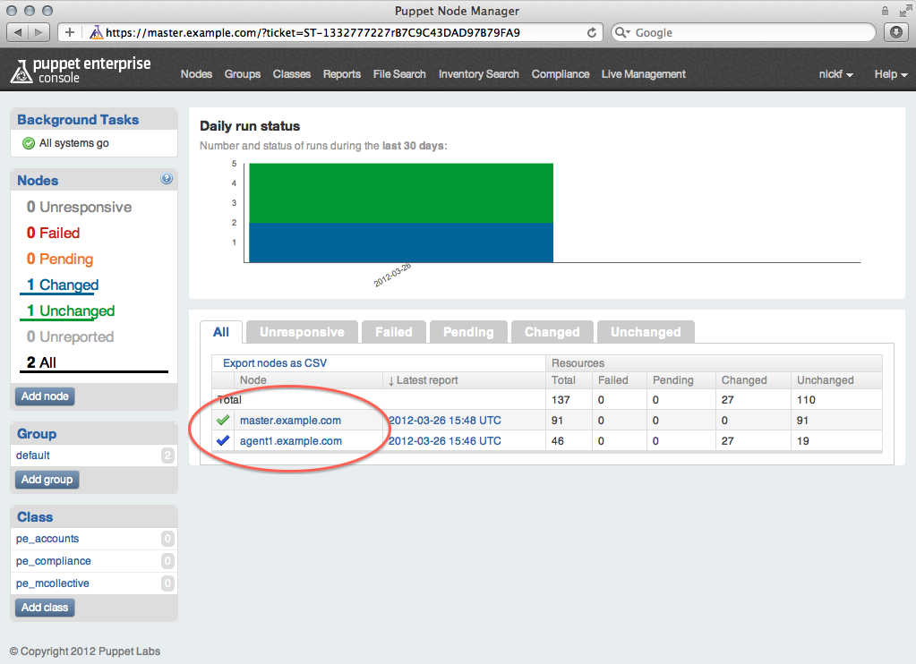Click the Puppet Enterprise console logo
The width and height of the screenshot is (916, 664).
pos(81,70)
